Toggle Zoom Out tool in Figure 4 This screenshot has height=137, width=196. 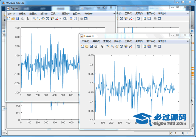click(112, 46)
